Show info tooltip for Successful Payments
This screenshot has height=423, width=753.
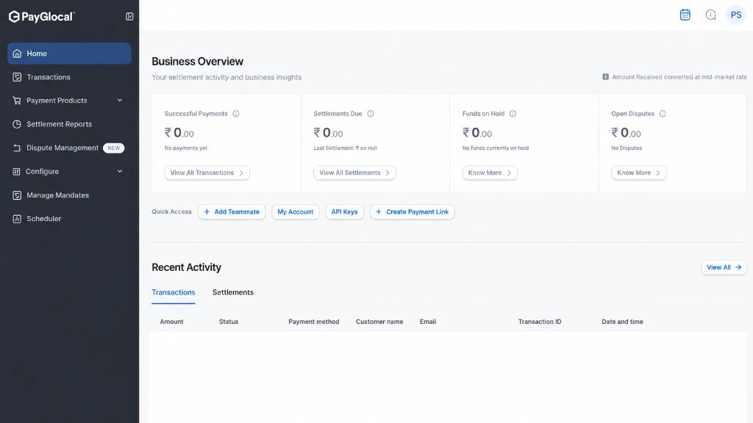pos(236,114)
